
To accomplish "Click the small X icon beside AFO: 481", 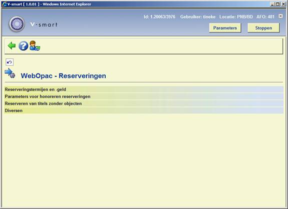I will click(x=280, y=16).
